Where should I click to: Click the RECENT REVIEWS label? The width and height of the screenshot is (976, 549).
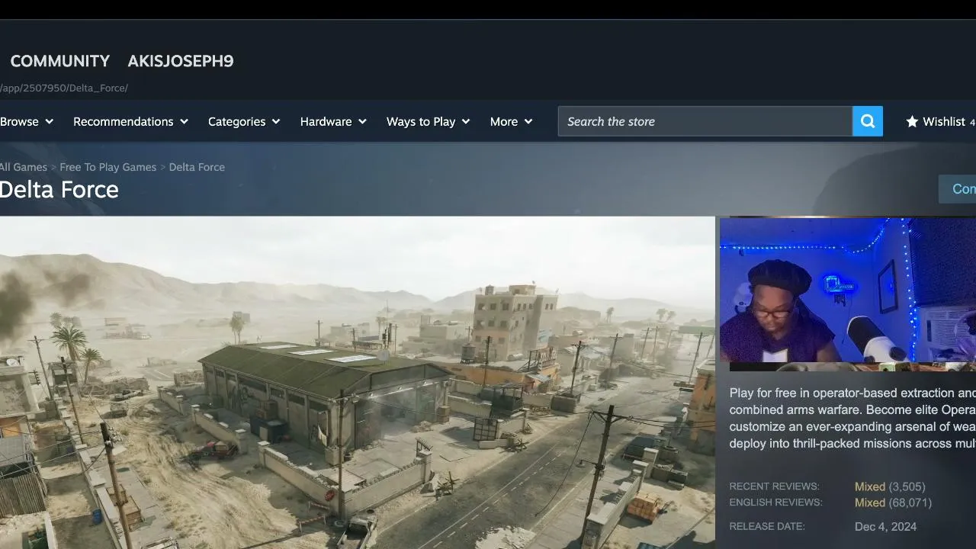(x=774, y=486)
